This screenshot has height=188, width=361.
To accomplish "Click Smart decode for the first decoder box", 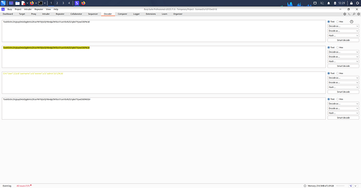I will tap(343, 40).
